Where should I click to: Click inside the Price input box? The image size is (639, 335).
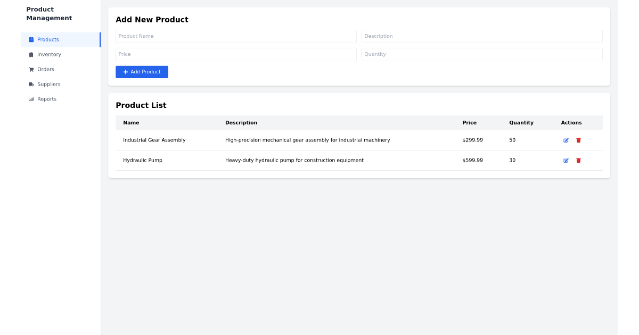pos(236,54)
